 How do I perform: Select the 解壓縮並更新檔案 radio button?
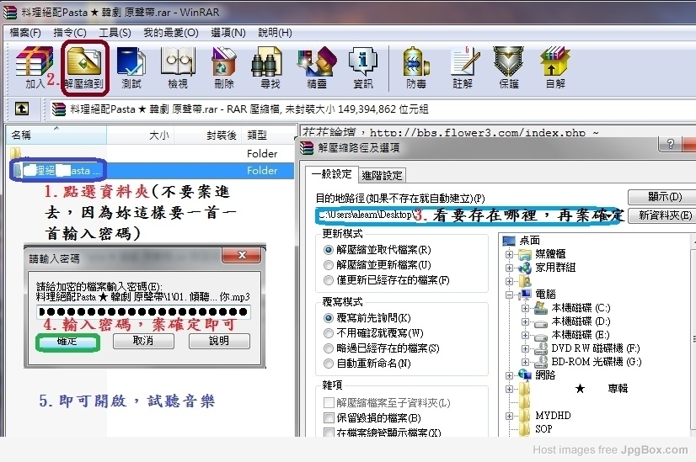[x=329, y=265]
